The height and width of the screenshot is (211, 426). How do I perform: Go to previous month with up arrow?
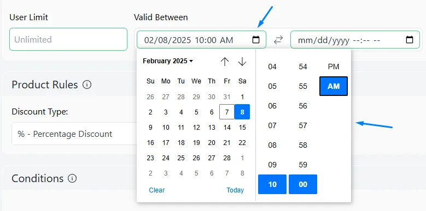click(225, 62)
